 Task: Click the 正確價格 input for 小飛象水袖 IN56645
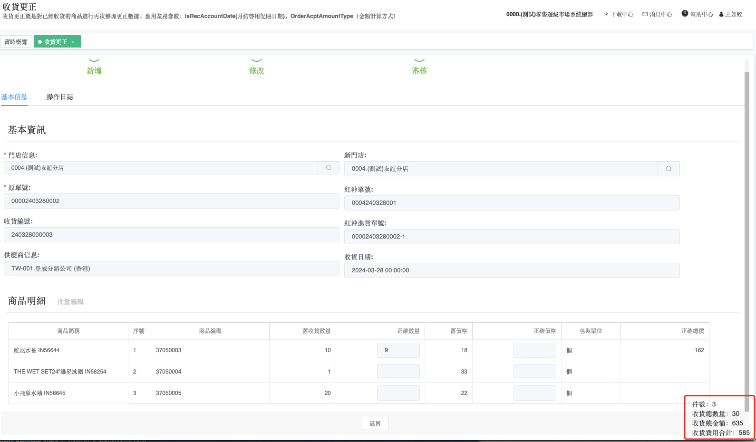point(534,393)
